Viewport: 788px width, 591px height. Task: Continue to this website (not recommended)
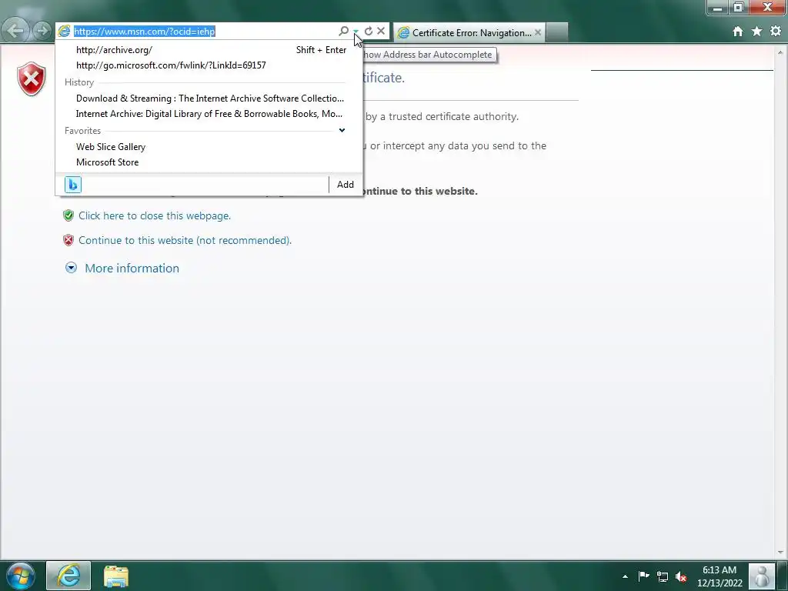click(x=185, y=240)
